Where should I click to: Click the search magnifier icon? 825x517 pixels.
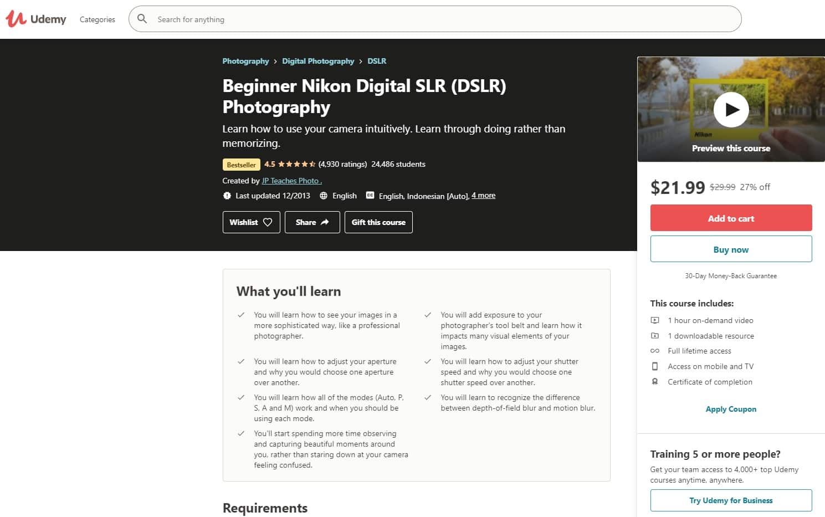pyautogui.click(x=142, y=19)
